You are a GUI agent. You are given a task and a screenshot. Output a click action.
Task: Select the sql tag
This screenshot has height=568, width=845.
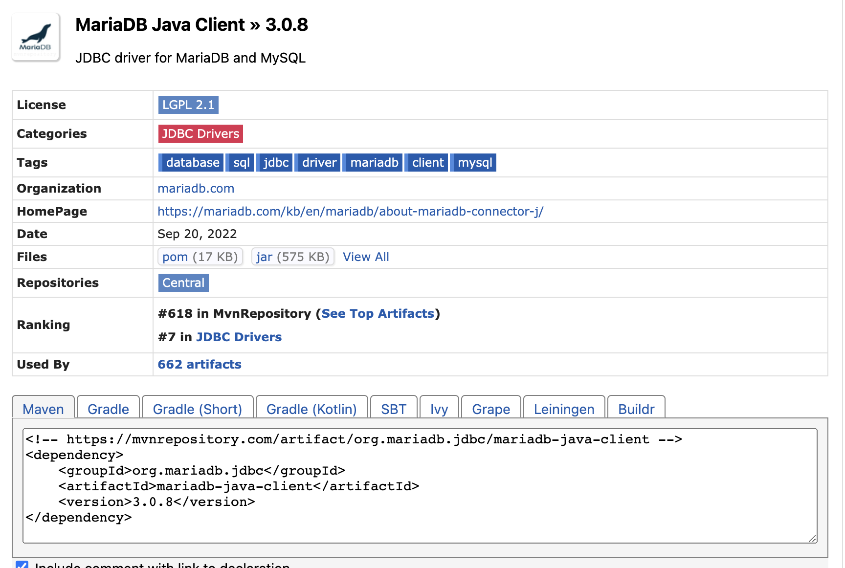(x=240, y=162)
